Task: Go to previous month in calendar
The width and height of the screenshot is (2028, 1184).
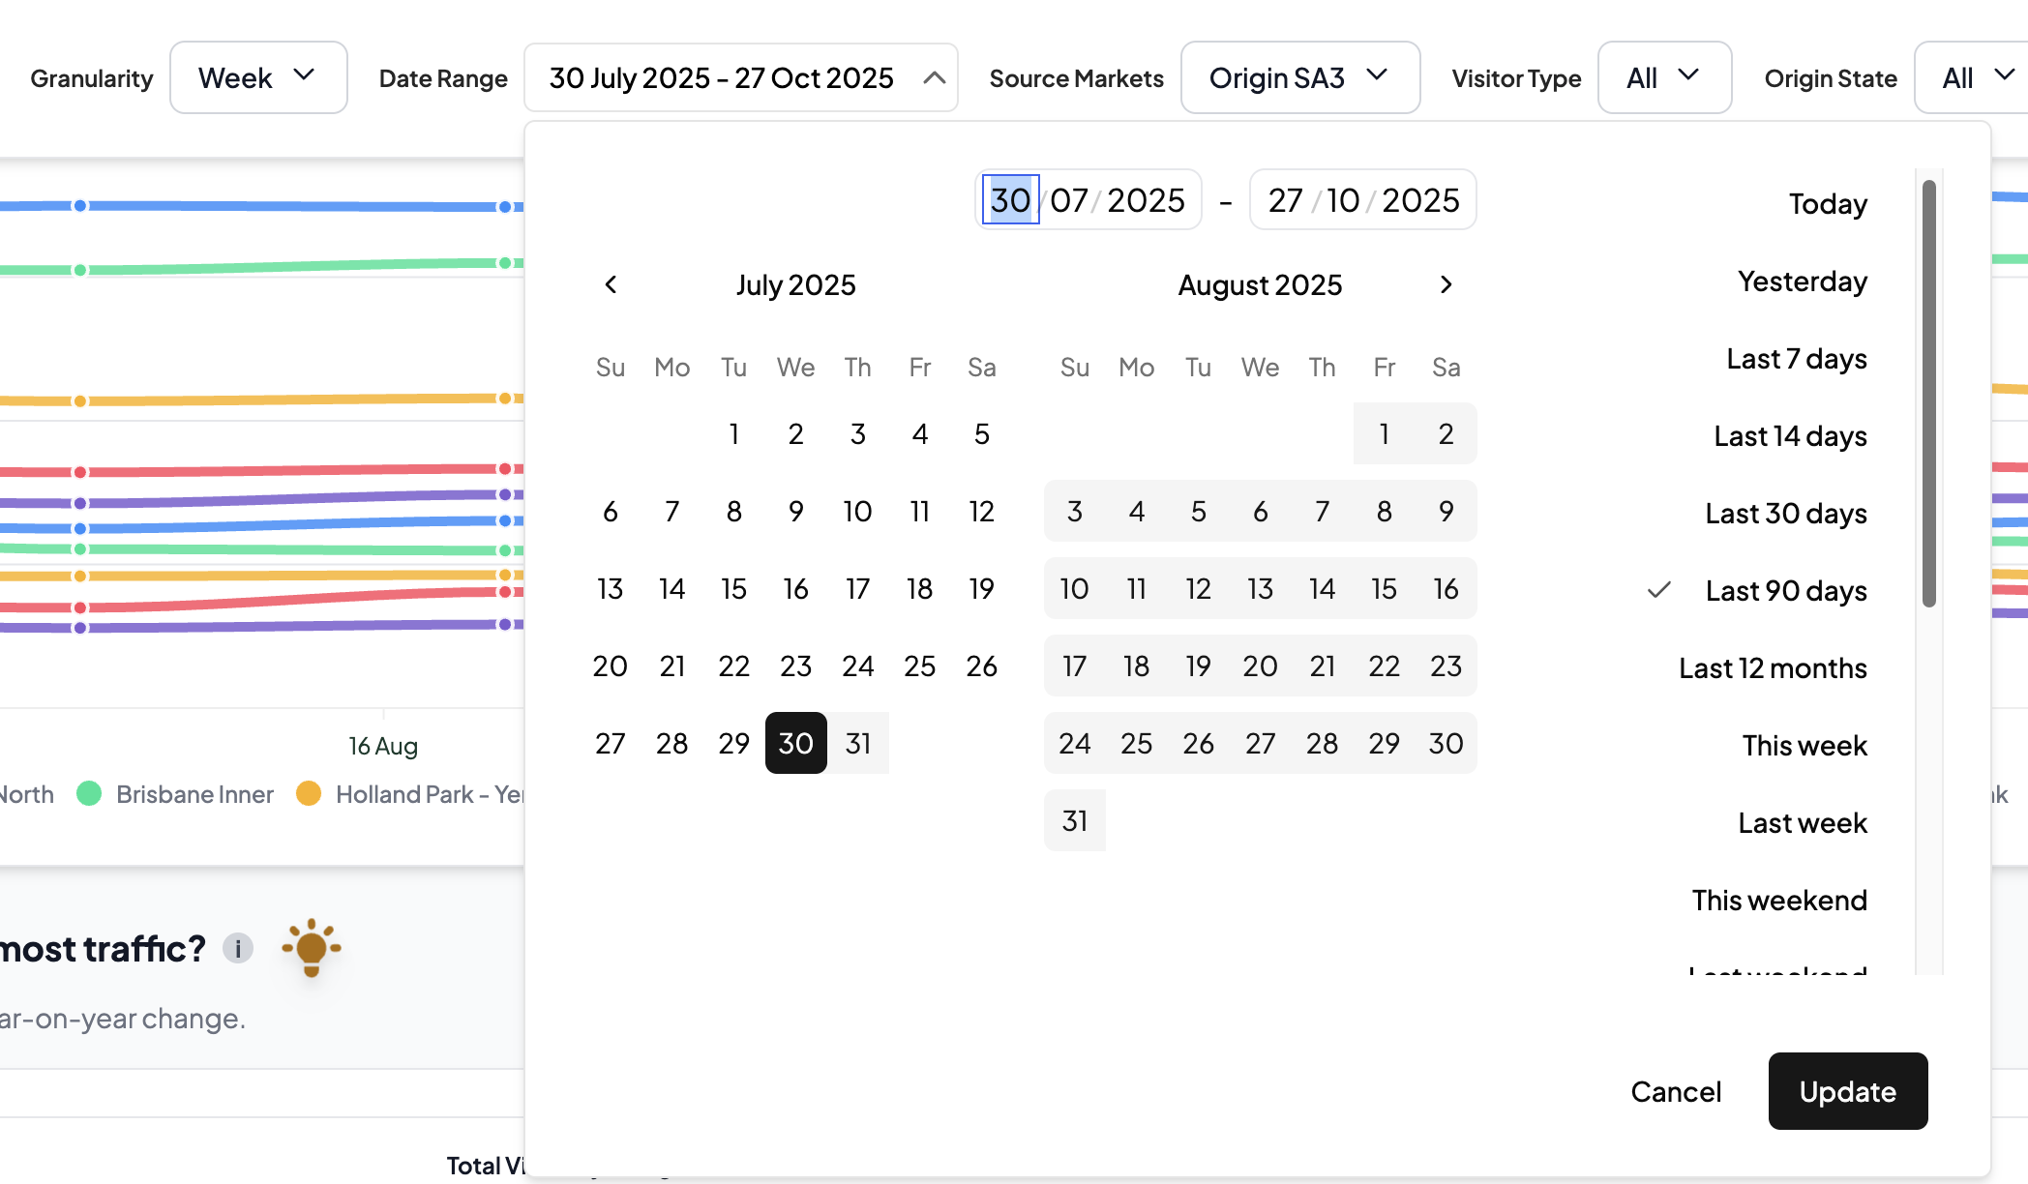Action: click(611, 284)
